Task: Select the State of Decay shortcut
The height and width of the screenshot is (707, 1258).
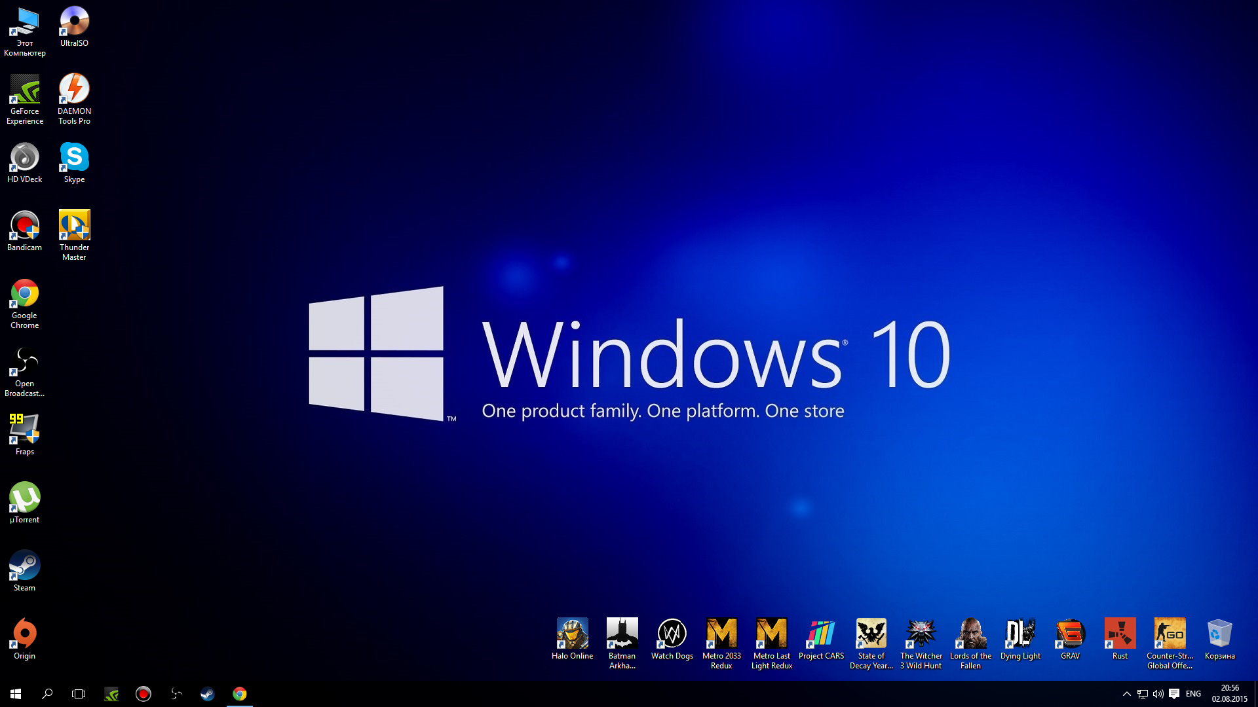Action: point(871,644)
